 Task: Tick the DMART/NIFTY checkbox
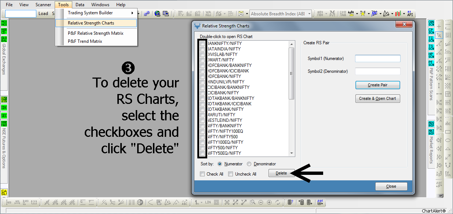pyautogui.click(x=202, y=60)
